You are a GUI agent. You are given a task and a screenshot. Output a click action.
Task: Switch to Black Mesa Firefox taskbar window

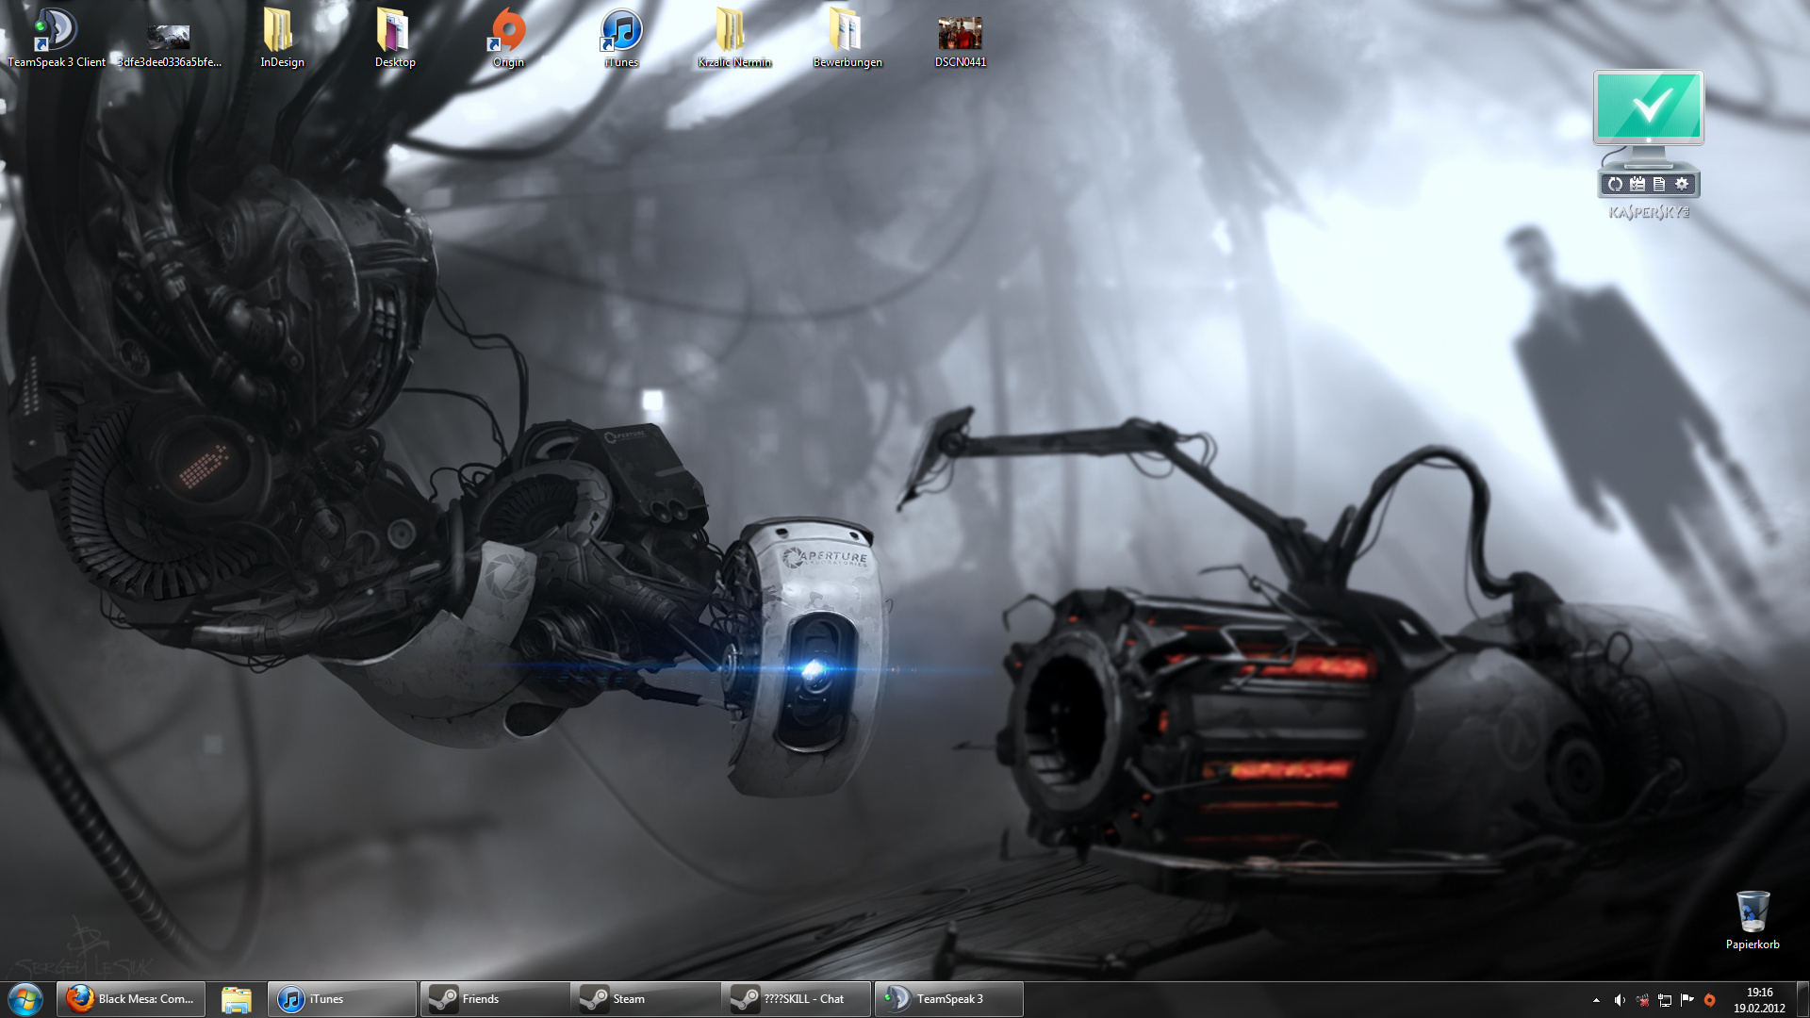tap(130, 999)
